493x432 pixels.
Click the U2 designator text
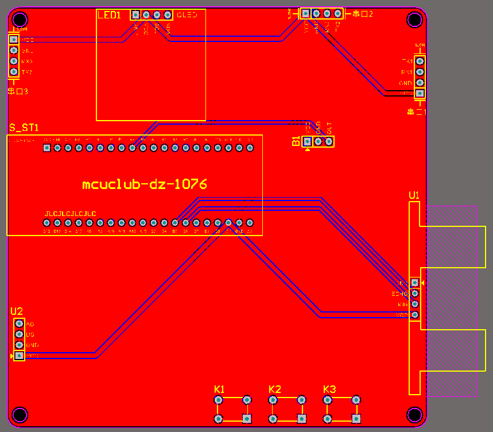pyautogui.click(x=17, y=311)
